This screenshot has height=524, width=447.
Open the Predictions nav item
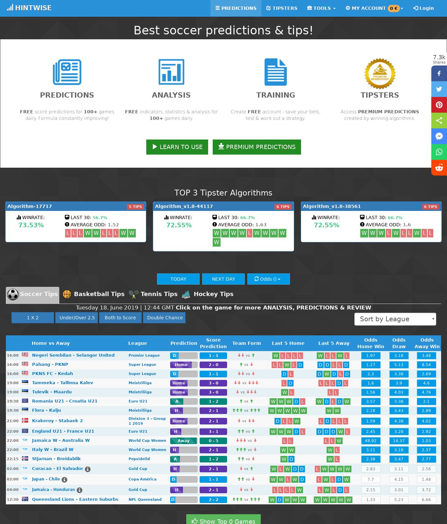pyautogui.click(x=236, y=8)
